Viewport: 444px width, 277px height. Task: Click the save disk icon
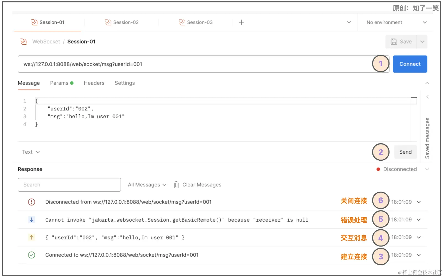tap(394, 42)
